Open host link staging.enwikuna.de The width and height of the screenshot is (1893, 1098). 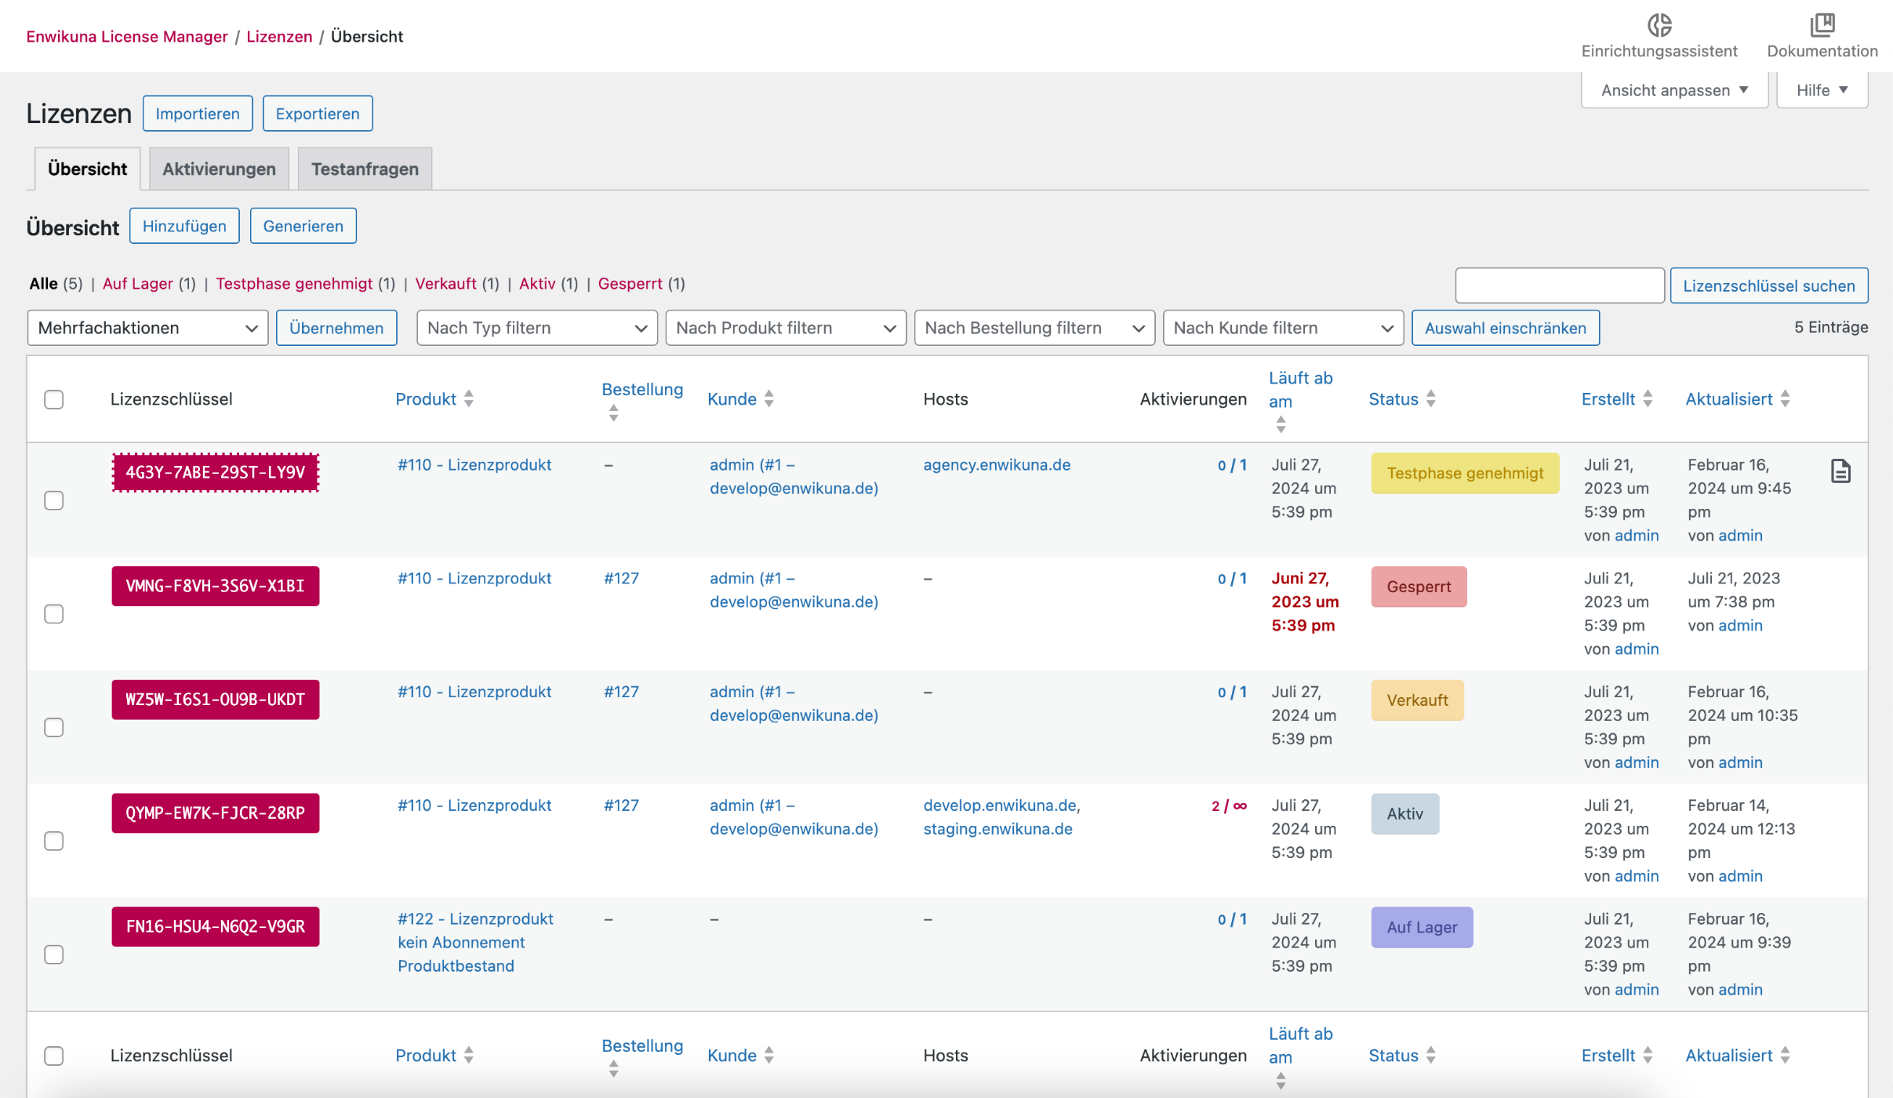[997, 829]
